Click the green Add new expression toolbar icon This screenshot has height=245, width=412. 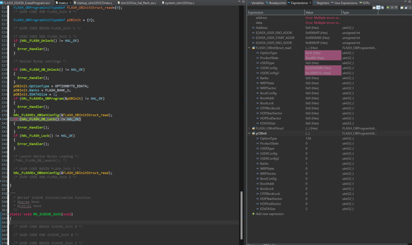[387, 7]
